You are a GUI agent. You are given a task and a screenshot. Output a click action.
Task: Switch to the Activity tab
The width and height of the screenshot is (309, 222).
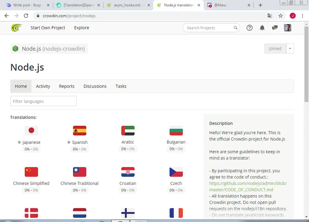click(x=43, y=86)
